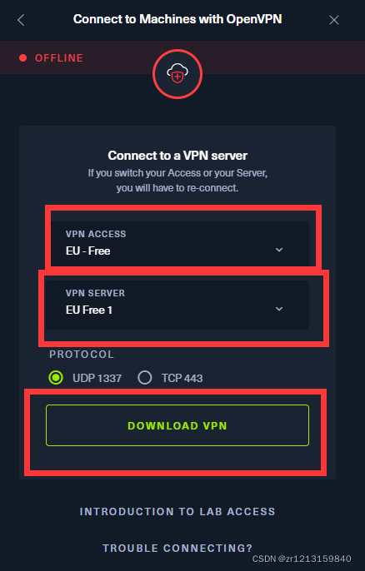Expand the VPN Server chevron arrow

(x=279, y=309)
